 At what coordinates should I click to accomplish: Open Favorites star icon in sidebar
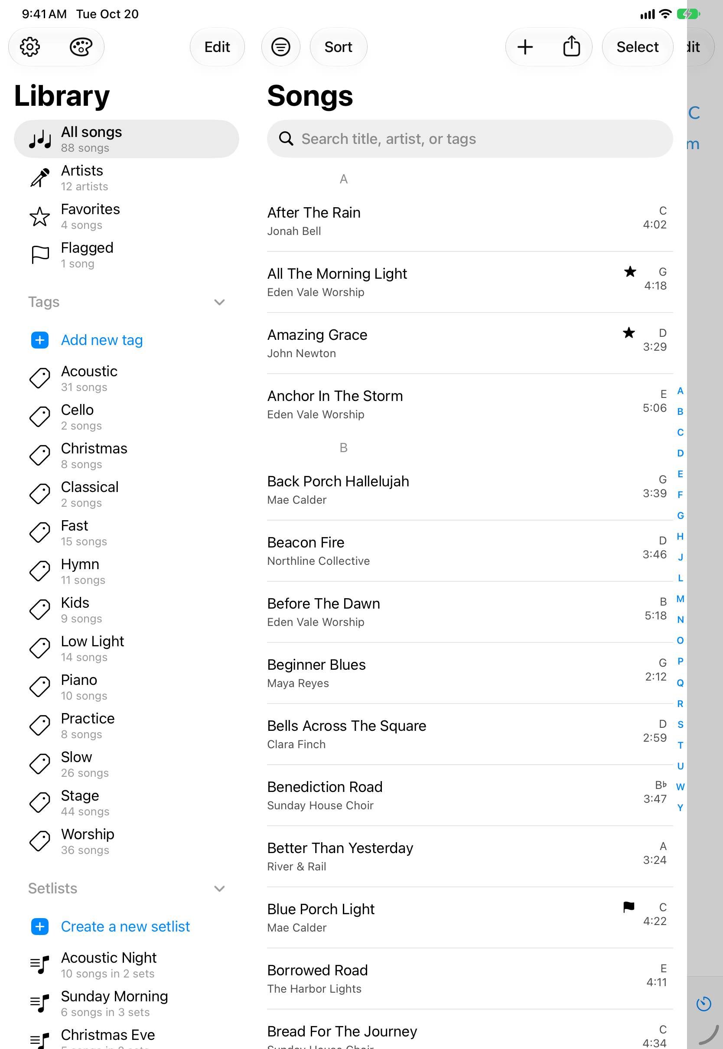tap(40, 216)
